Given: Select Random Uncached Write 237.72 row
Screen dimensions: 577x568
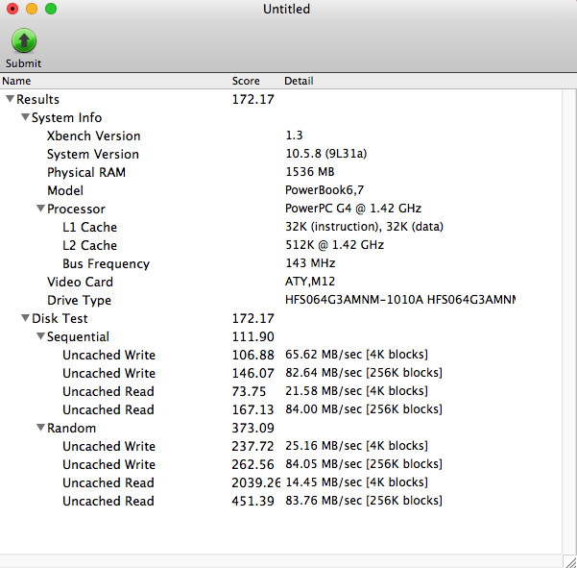Looking at the screenshot, I should click(x=280, y=446).
